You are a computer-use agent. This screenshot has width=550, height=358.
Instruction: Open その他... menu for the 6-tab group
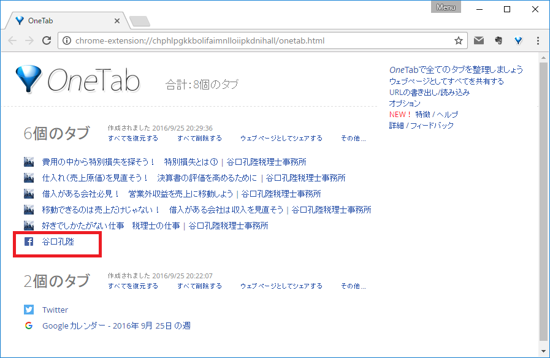353,139
